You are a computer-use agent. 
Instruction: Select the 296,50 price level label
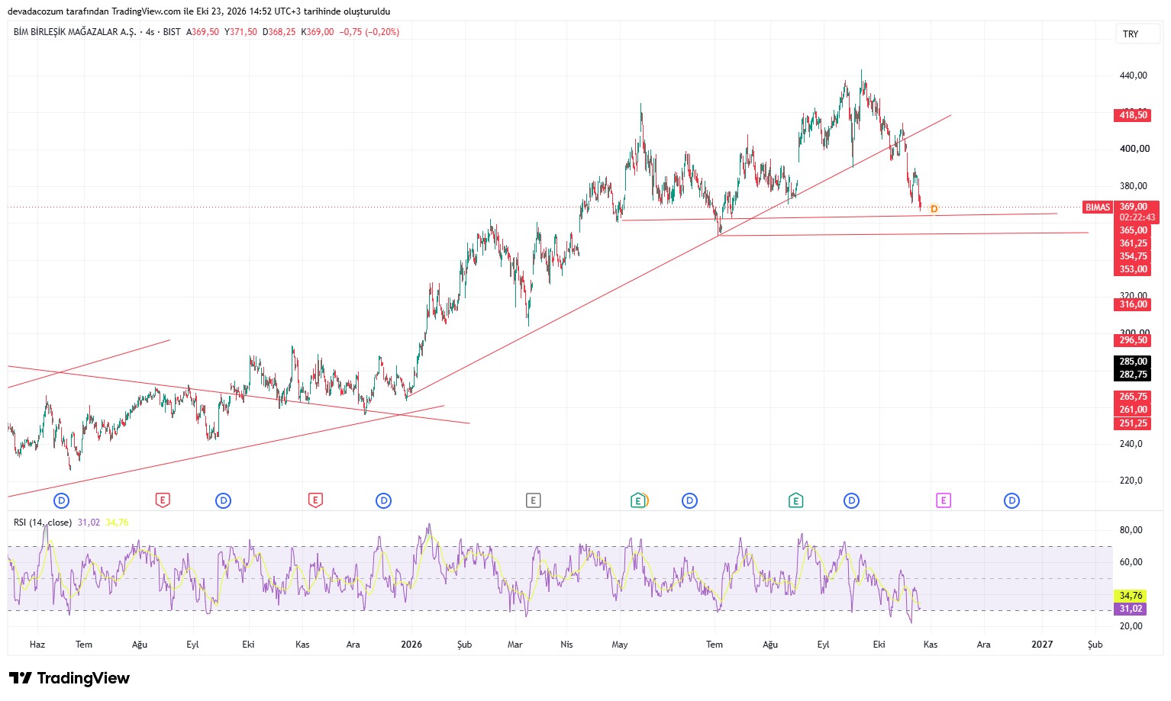[x=1133, y=340]
